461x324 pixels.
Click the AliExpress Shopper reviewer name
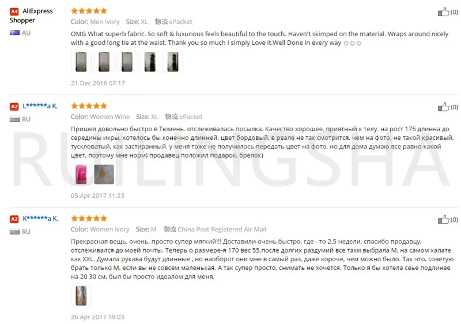coord(31,16)
